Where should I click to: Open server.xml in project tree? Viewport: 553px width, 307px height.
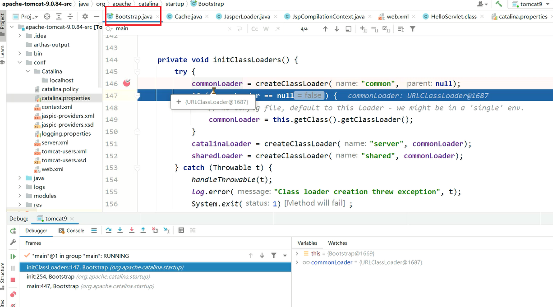55,142
